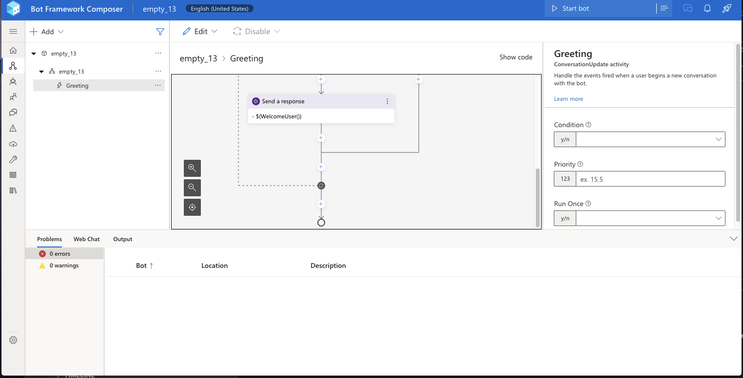Click the canvas vertical scrollbar

point(538,197)
